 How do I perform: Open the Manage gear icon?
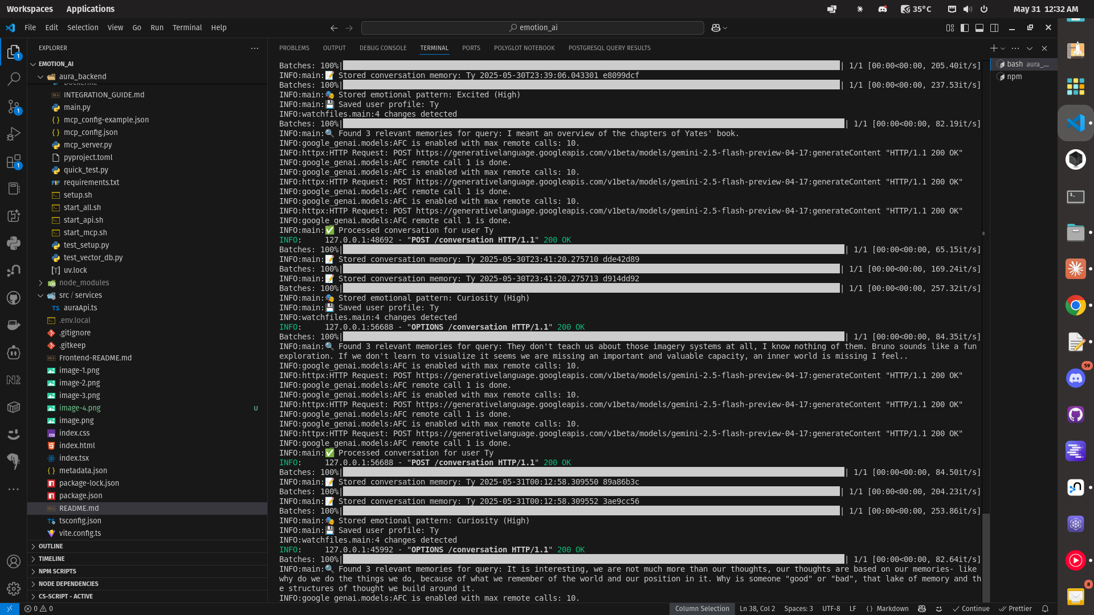[x=14, y=588]
